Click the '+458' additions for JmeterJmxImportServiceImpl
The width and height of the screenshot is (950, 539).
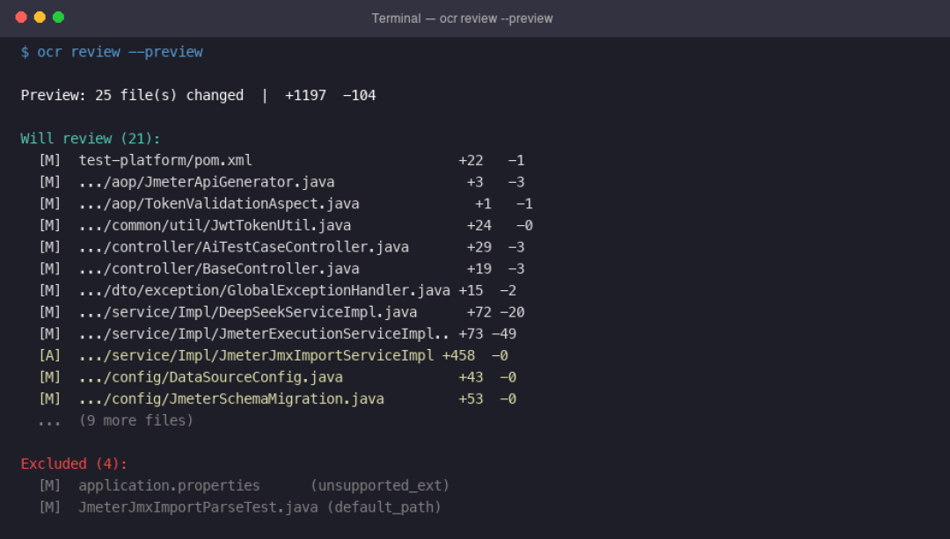click(458, 355)
